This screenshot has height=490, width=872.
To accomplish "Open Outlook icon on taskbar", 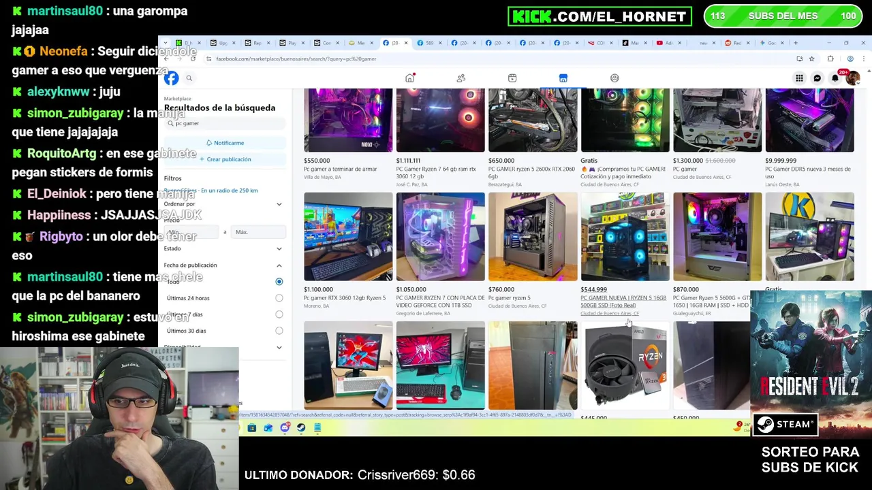I will point(268,428).
